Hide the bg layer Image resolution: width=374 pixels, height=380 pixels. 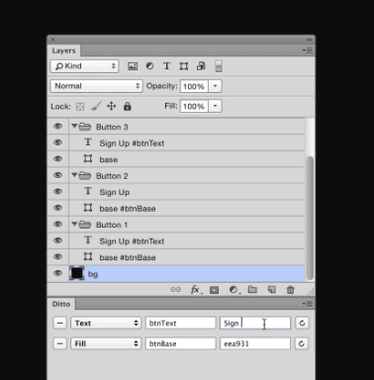(58, 273)
